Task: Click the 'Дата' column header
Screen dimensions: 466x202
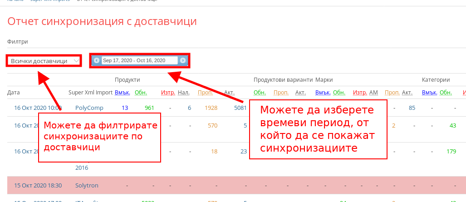Action: 14,93
